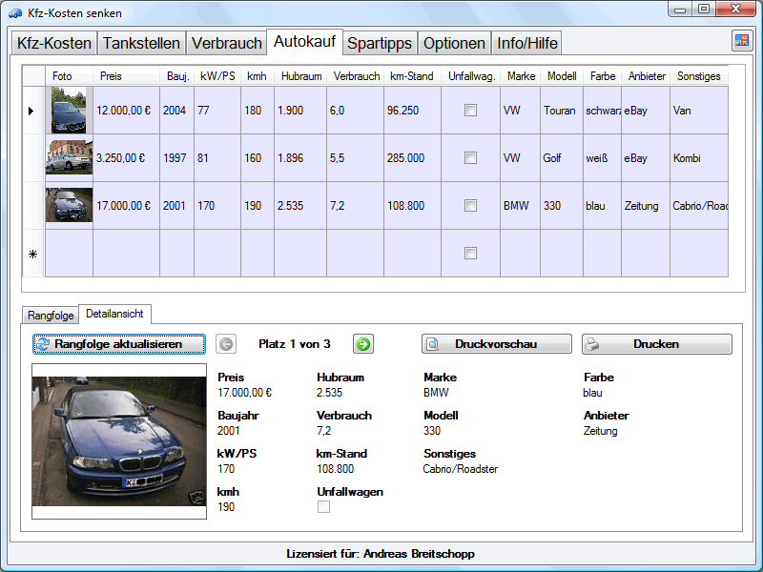Select the white VW Golf thumbnail

click(x=69, y=158)
